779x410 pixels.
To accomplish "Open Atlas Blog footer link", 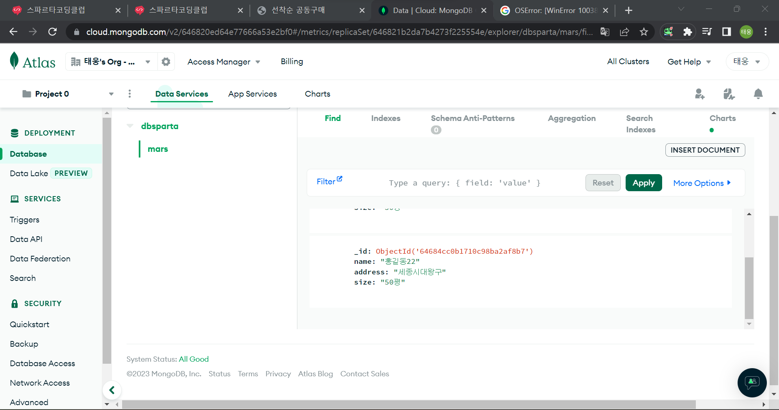I will pos(315,374).
